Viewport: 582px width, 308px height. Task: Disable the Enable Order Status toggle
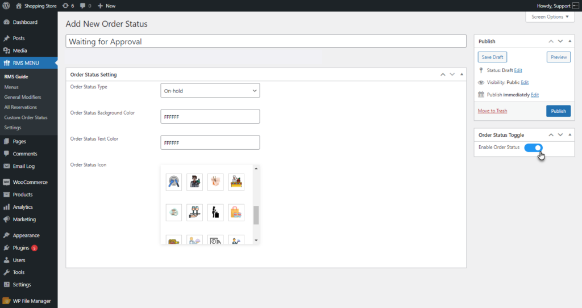tap(533, 147)
